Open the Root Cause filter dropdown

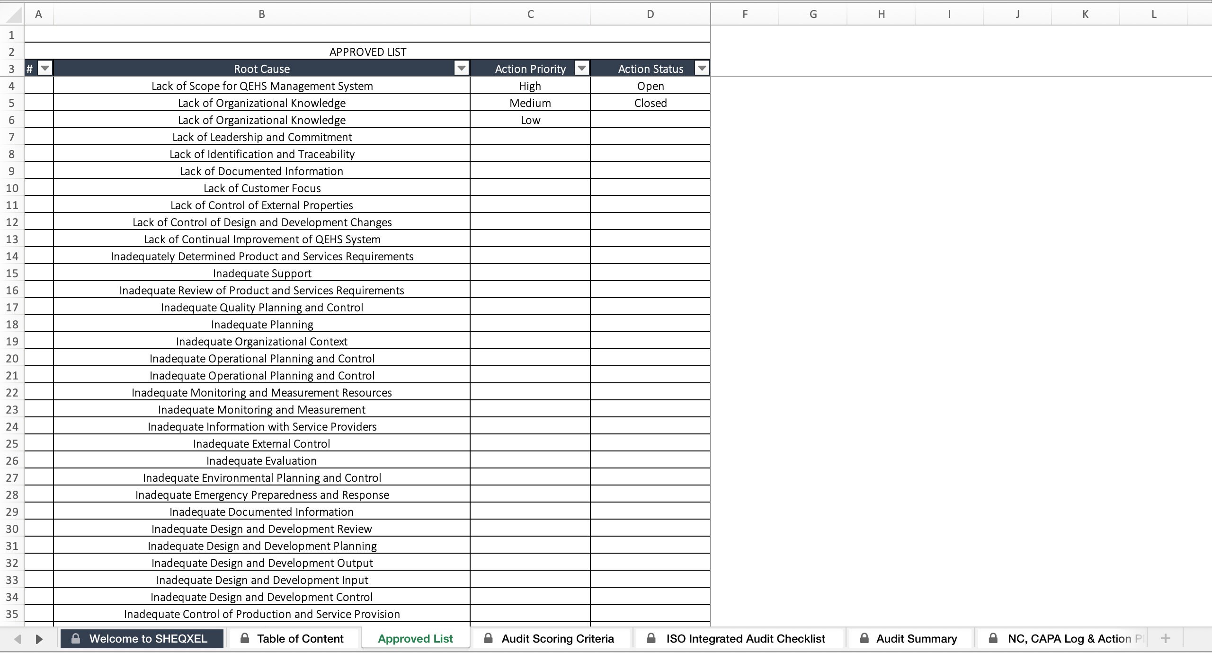coord(461,68)
